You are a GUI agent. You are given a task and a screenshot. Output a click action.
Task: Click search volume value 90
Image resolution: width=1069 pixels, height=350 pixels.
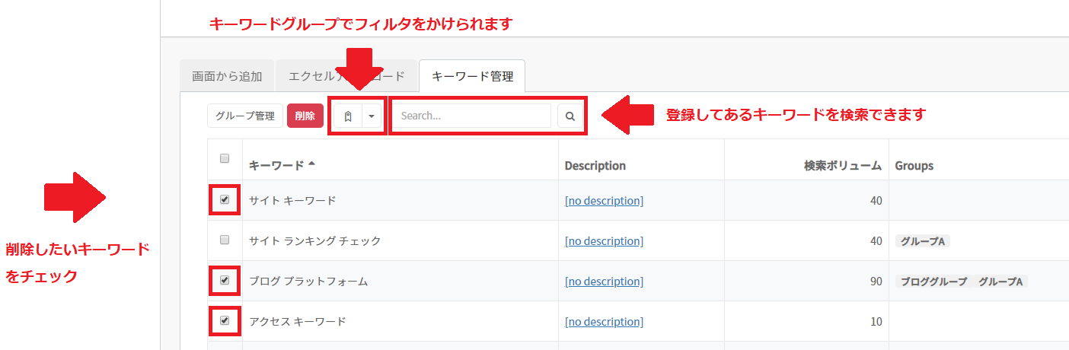tap(876, 282)
